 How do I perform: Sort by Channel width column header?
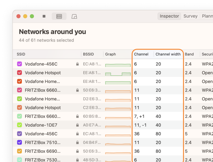168,54
